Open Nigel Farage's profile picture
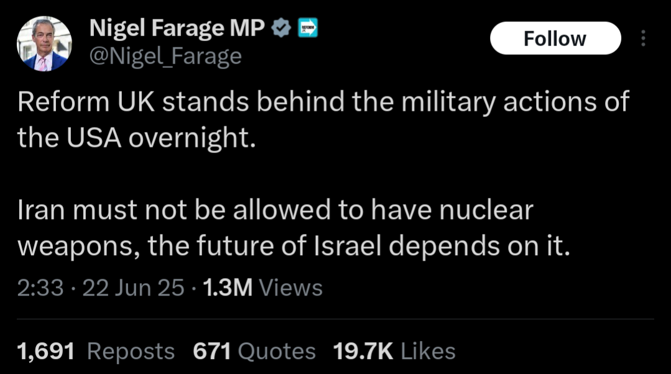This screenshot has height=374, width=671. click(44, 44)
